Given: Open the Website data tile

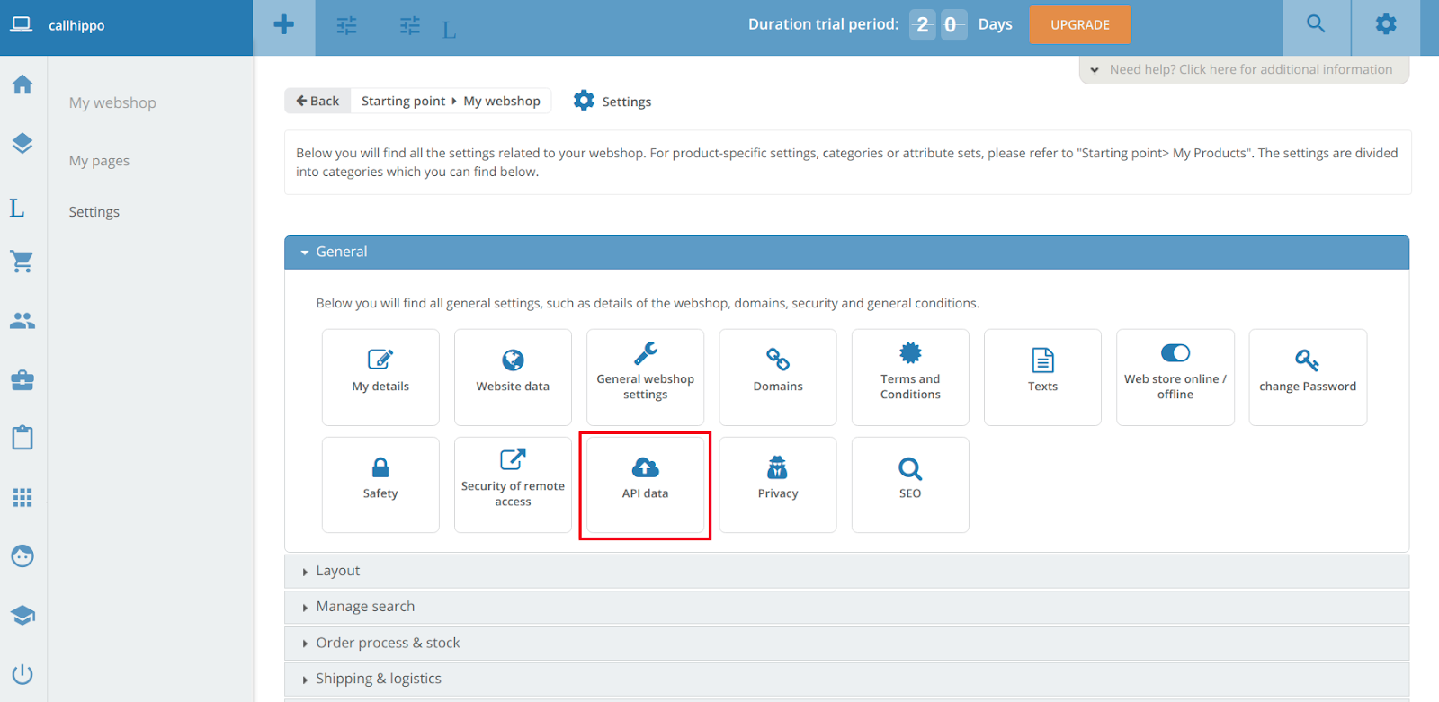Looking at the screenshot, I should pyautogui.click(x=513, y=378).
